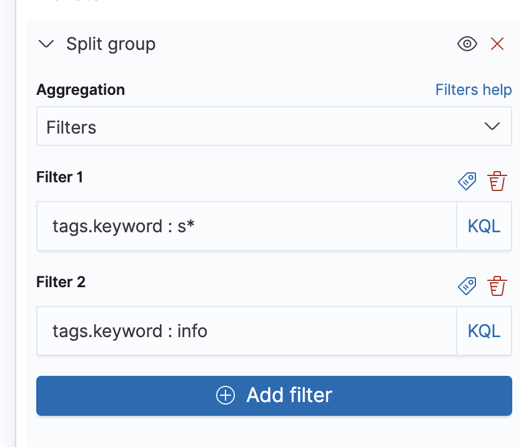Click the 'tags.keyword : info' query field
This screenshot has height=447, width=521.
pyautogui.click(x=247, y=331)
